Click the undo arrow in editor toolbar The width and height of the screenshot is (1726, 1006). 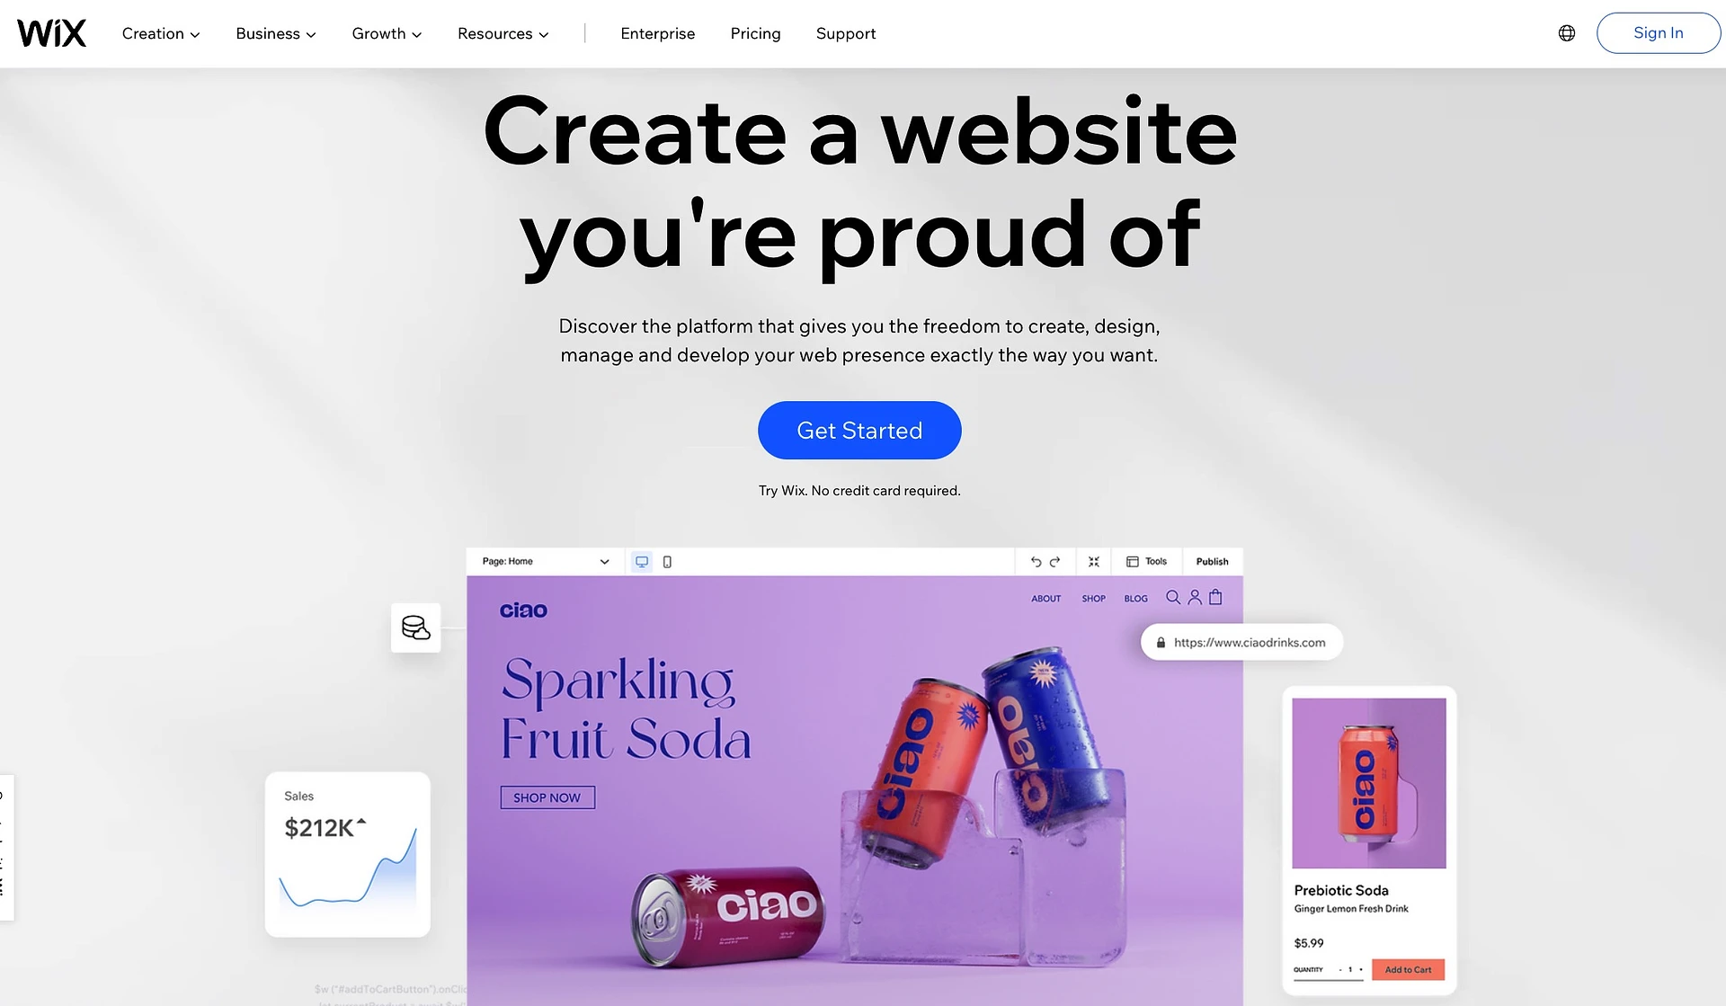coord(1032,560)
